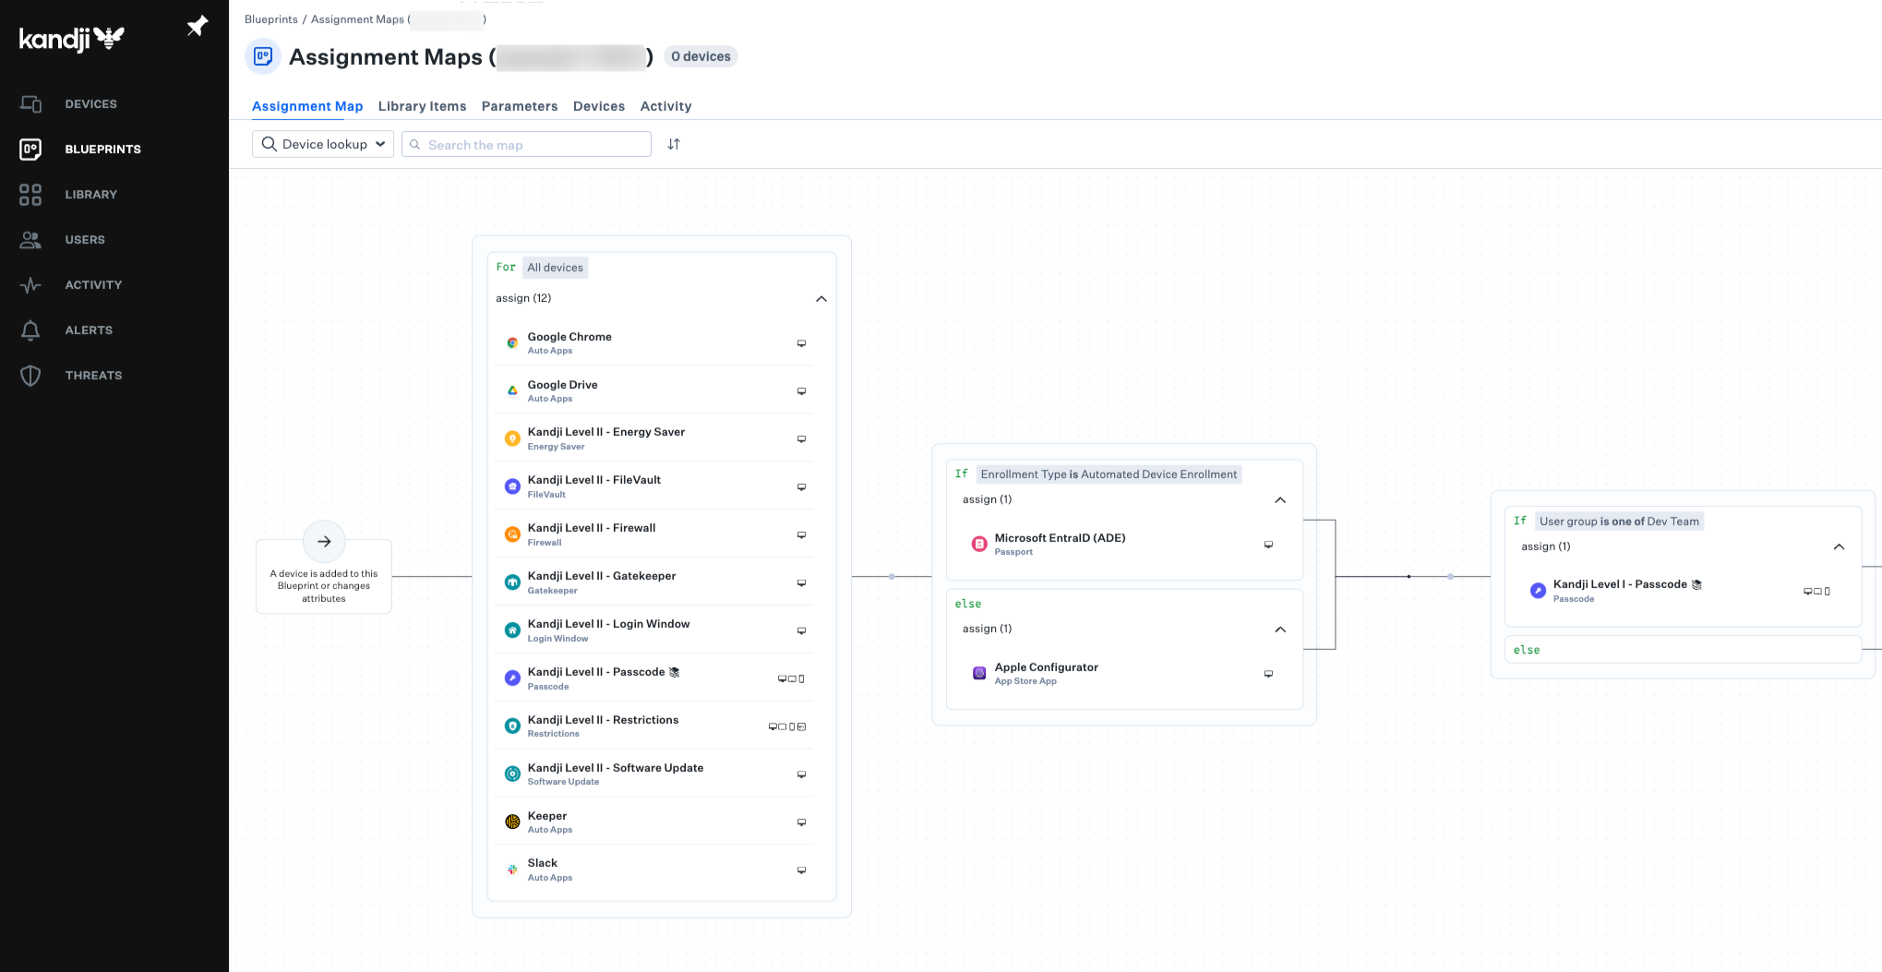Click the 0 devices badge
Image resolution: width=1882 pixels, height=972 pixels.
pyautogui.click(x=701, y=56)
